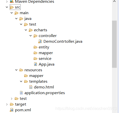The height and width of the screenshot is (113, 119).
Task: Select the service folder label
Action: (45, 59)
